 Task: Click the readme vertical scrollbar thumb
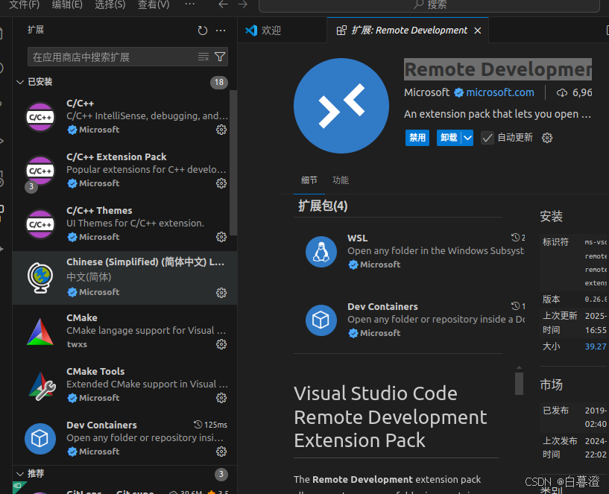(x=519, y=383)
